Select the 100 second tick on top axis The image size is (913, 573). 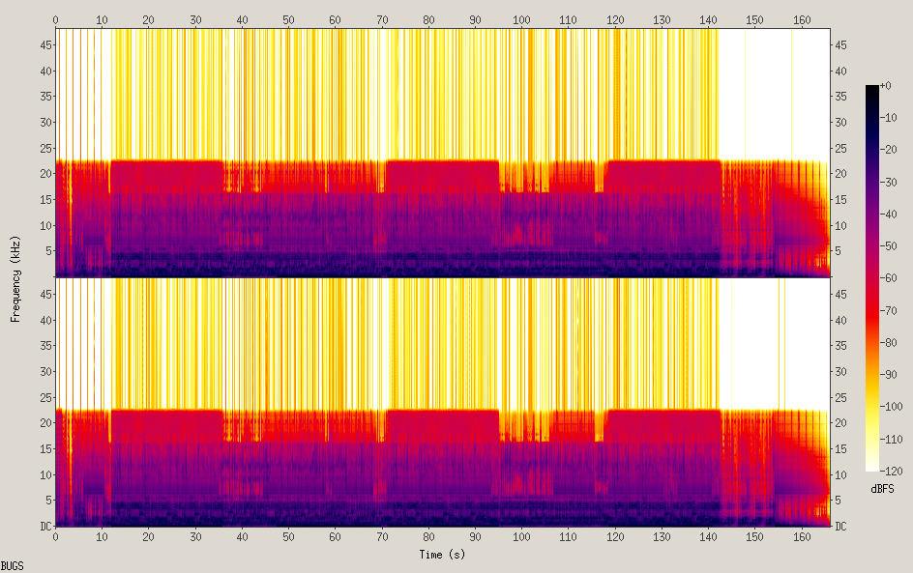(521, 19)
